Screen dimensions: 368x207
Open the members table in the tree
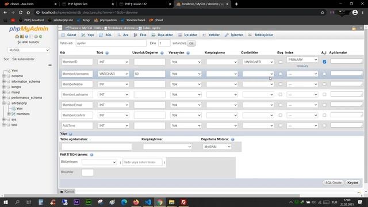tap(23, 114)
